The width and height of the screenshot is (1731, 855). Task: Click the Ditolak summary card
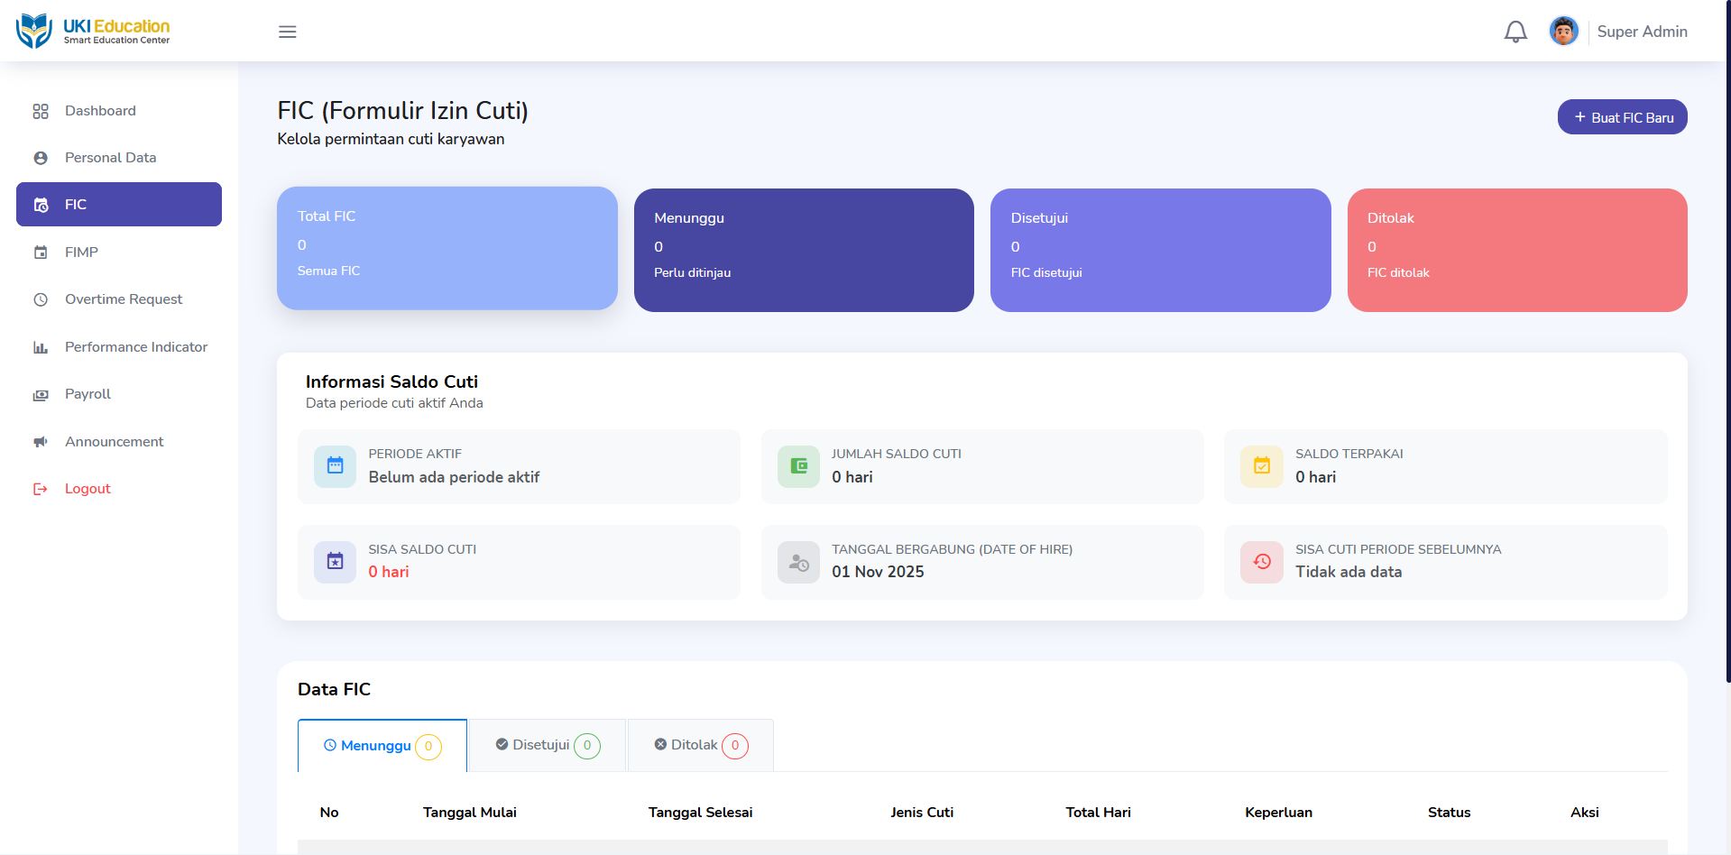[x=1517, y=251]
